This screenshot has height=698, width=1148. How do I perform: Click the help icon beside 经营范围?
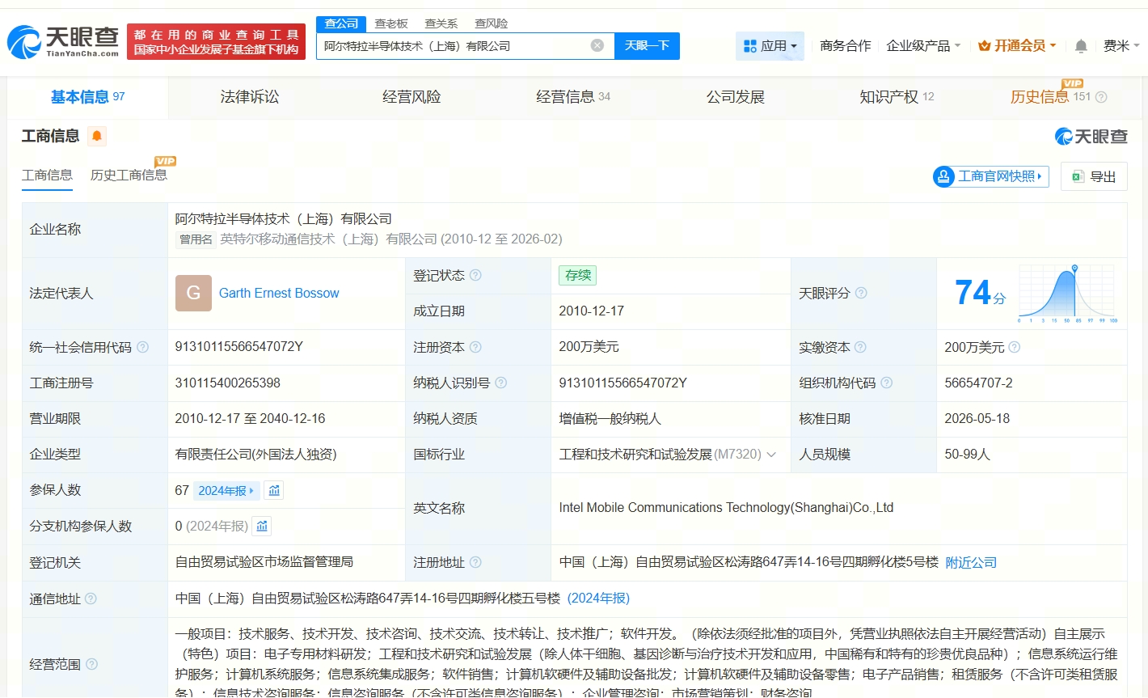click(91, 664)
